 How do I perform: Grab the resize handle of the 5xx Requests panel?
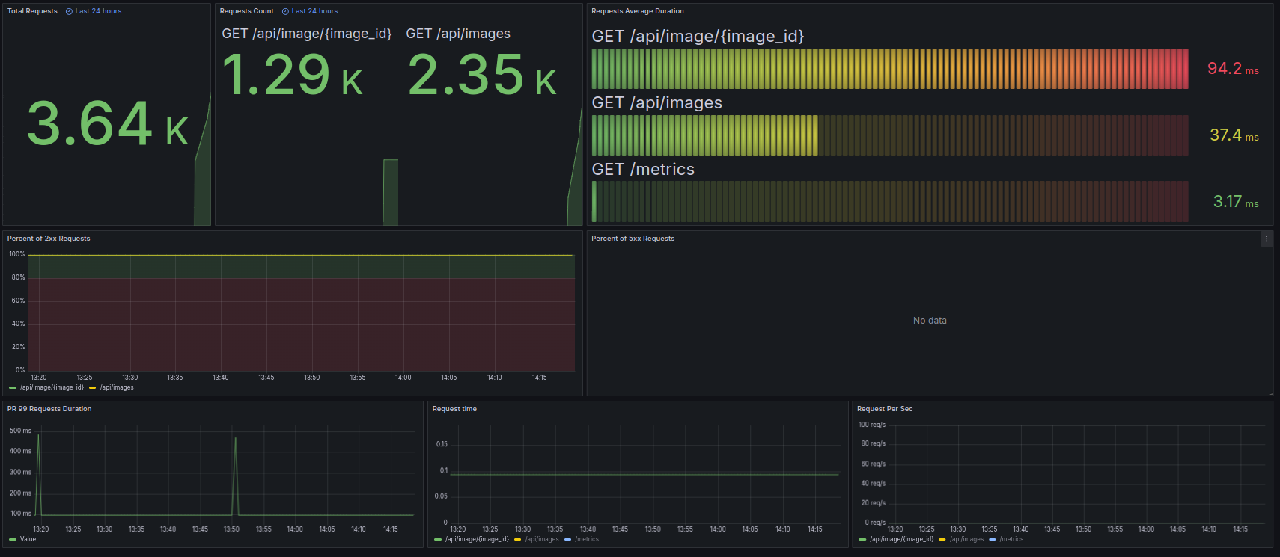[x=1270, y=393]
